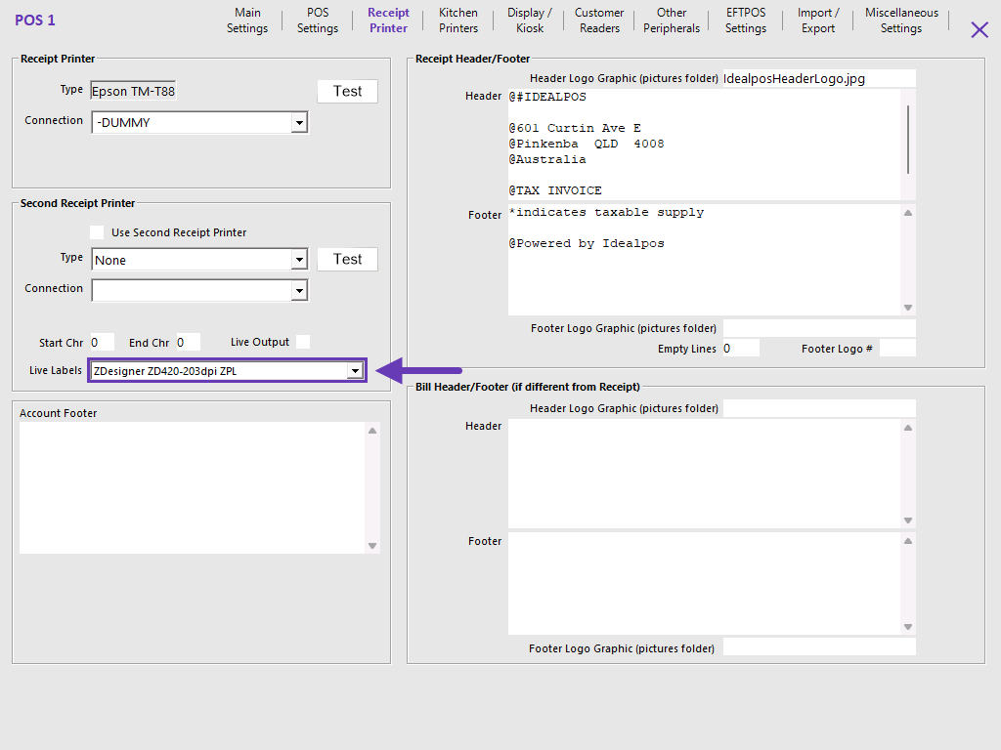Open the Main Settings tab

click(247, 21)
